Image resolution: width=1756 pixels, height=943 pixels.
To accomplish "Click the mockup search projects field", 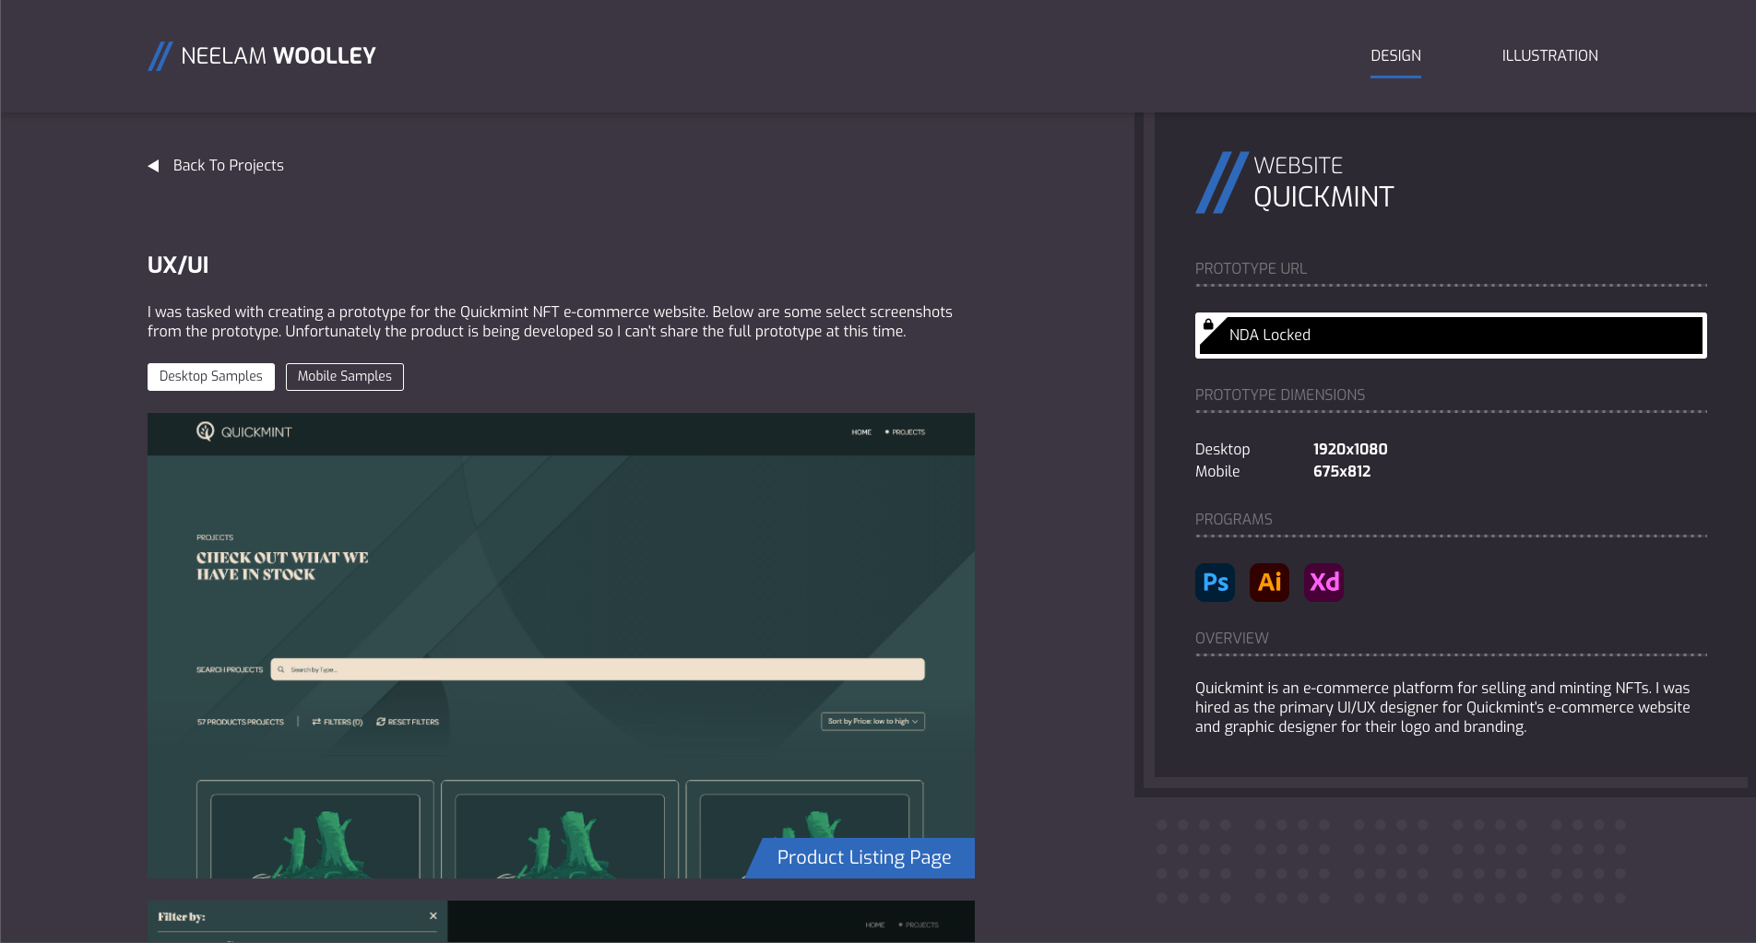I will tap(598, 669).
